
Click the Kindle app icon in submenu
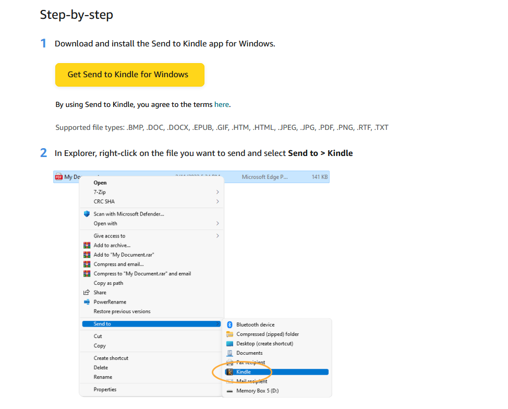click(x=229, y=372)
